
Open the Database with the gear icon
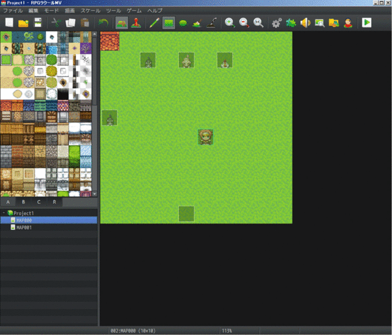[x=277, y=23]
